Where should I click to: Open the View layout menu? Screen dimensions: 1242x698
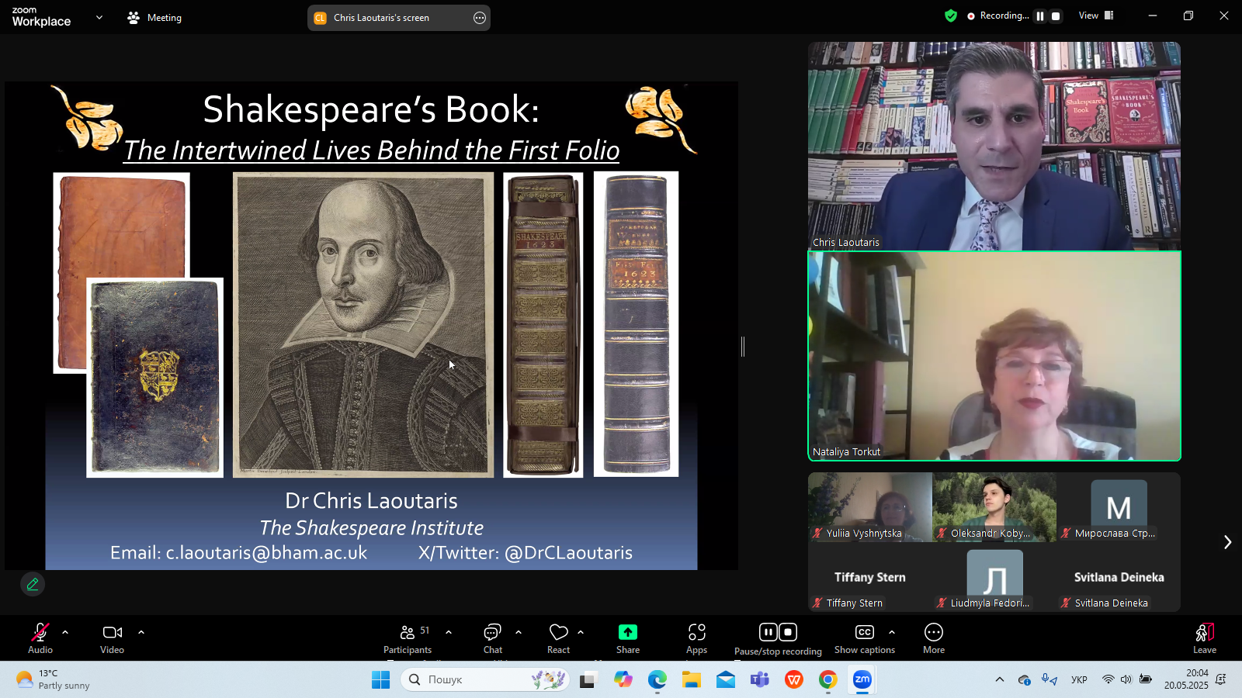(1096, 16)
